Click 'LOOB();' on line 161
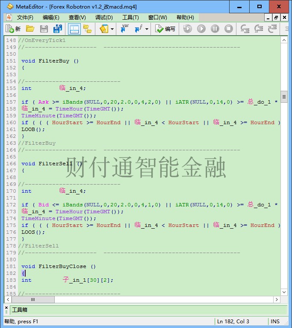Image resolution: width=292 pixels, height=328 pixels. click(33, 129)
